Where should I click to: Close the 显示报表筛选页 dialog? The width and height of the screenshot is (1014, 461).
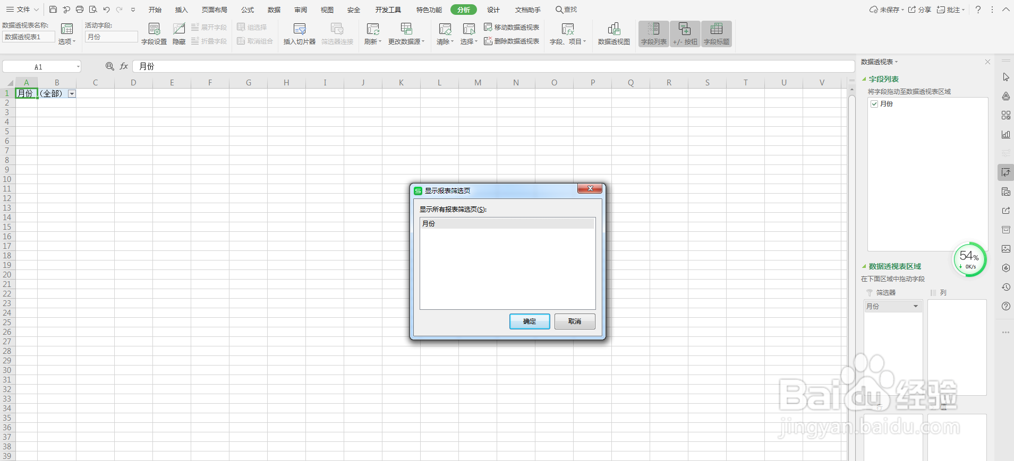590,189
